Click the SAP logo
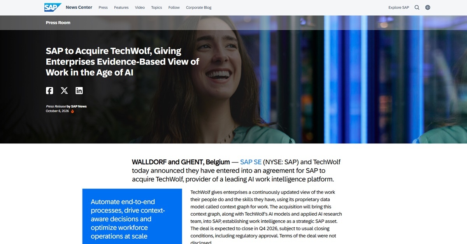This screenshot has width=467, height=244. [x=53, y=7]
